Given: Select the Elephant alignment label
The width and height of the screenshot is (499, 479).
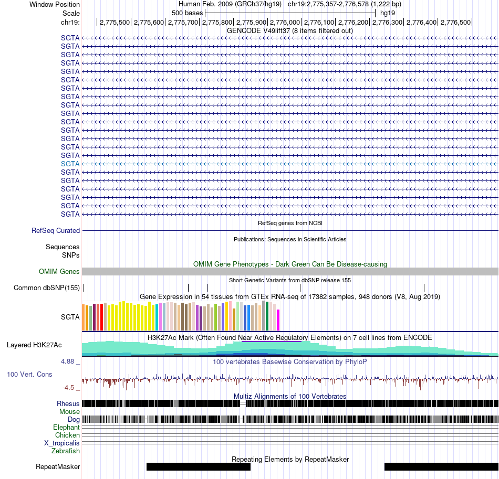Looking at the screenshot, I should click(x=66, y=427).
